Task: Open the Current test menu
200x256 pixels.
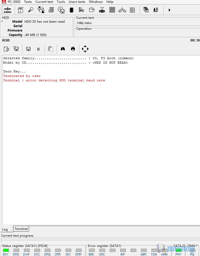Action: click(x=44, y=2)
